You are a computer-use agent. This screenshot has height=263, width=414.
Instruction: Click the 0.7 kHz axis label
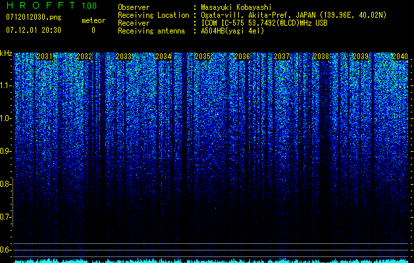click(5, 217)
